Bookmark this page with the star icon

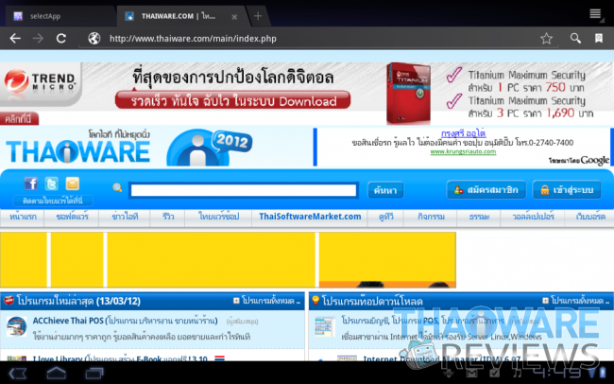click(546, 39)
